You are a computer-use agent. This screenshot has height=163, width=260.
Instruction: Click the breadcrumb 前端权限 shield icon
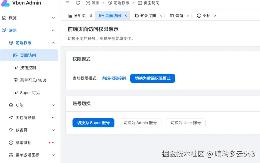[x=110, y=3]
